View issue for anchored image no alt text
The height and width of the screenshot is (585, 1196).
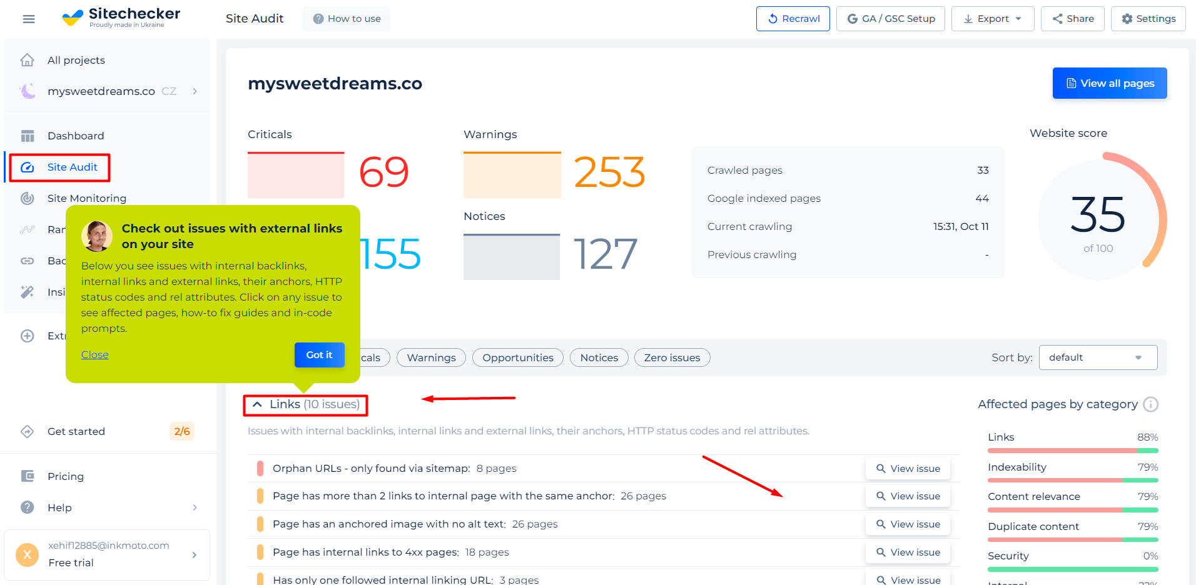click(908, 524)
